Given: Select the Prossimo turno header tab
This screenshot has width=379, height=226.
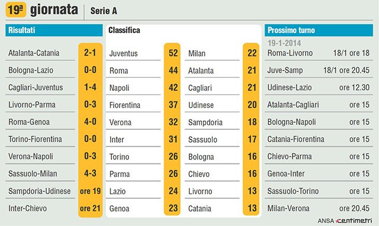Looking at the screenshot, I should coord(319,30).
